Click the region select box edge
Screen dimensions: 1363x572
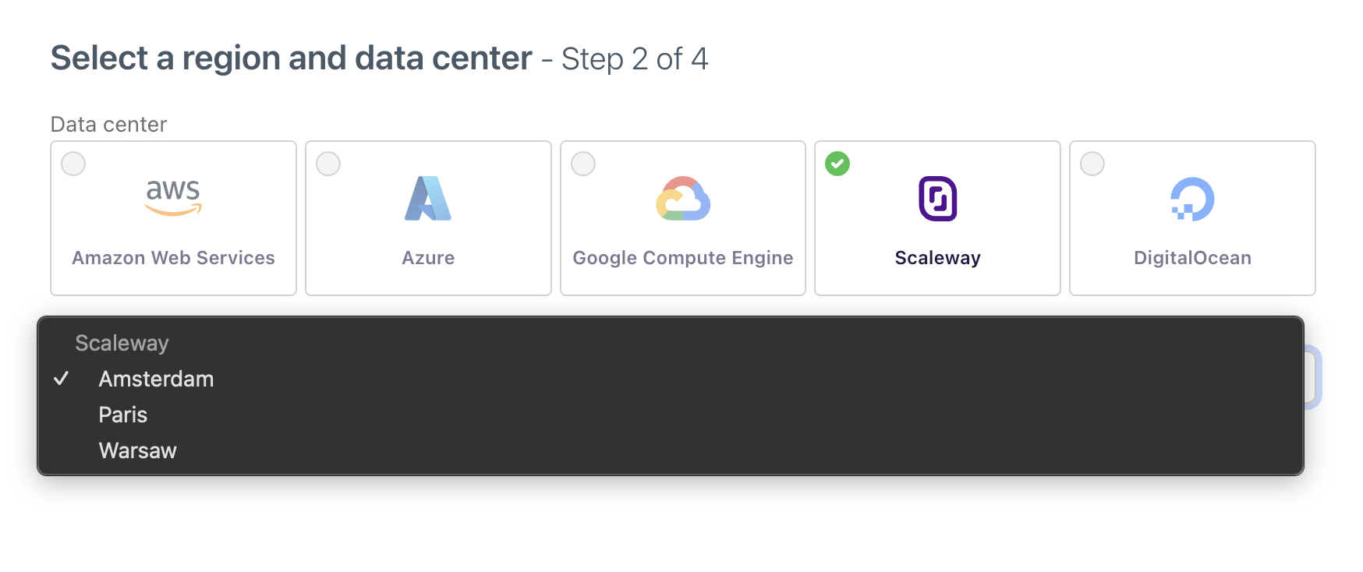(1313, 377)
